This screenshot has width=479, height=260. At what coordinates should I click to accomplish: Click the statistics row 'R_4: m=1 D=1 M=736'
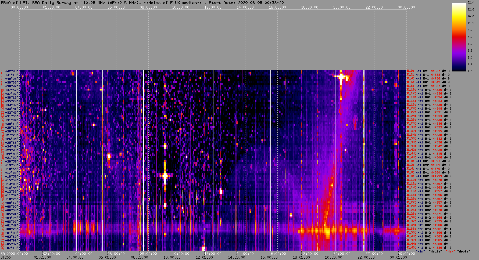[x=428, y=79]
